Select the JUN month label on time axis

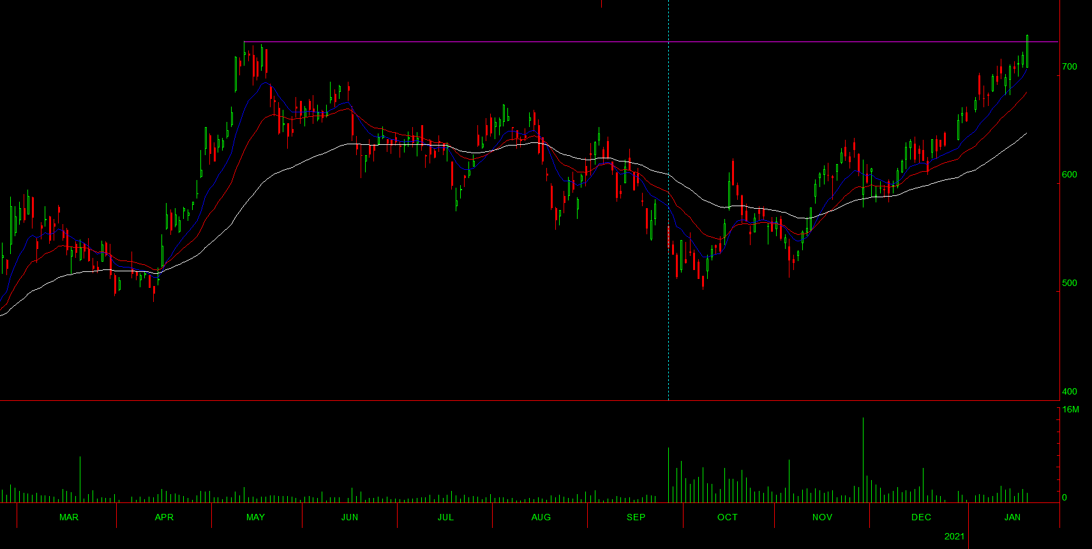(350, 517)
